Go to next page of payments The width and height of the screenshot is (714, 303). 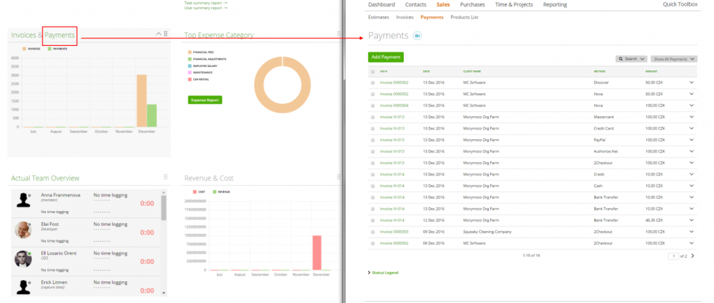point(692,256)
